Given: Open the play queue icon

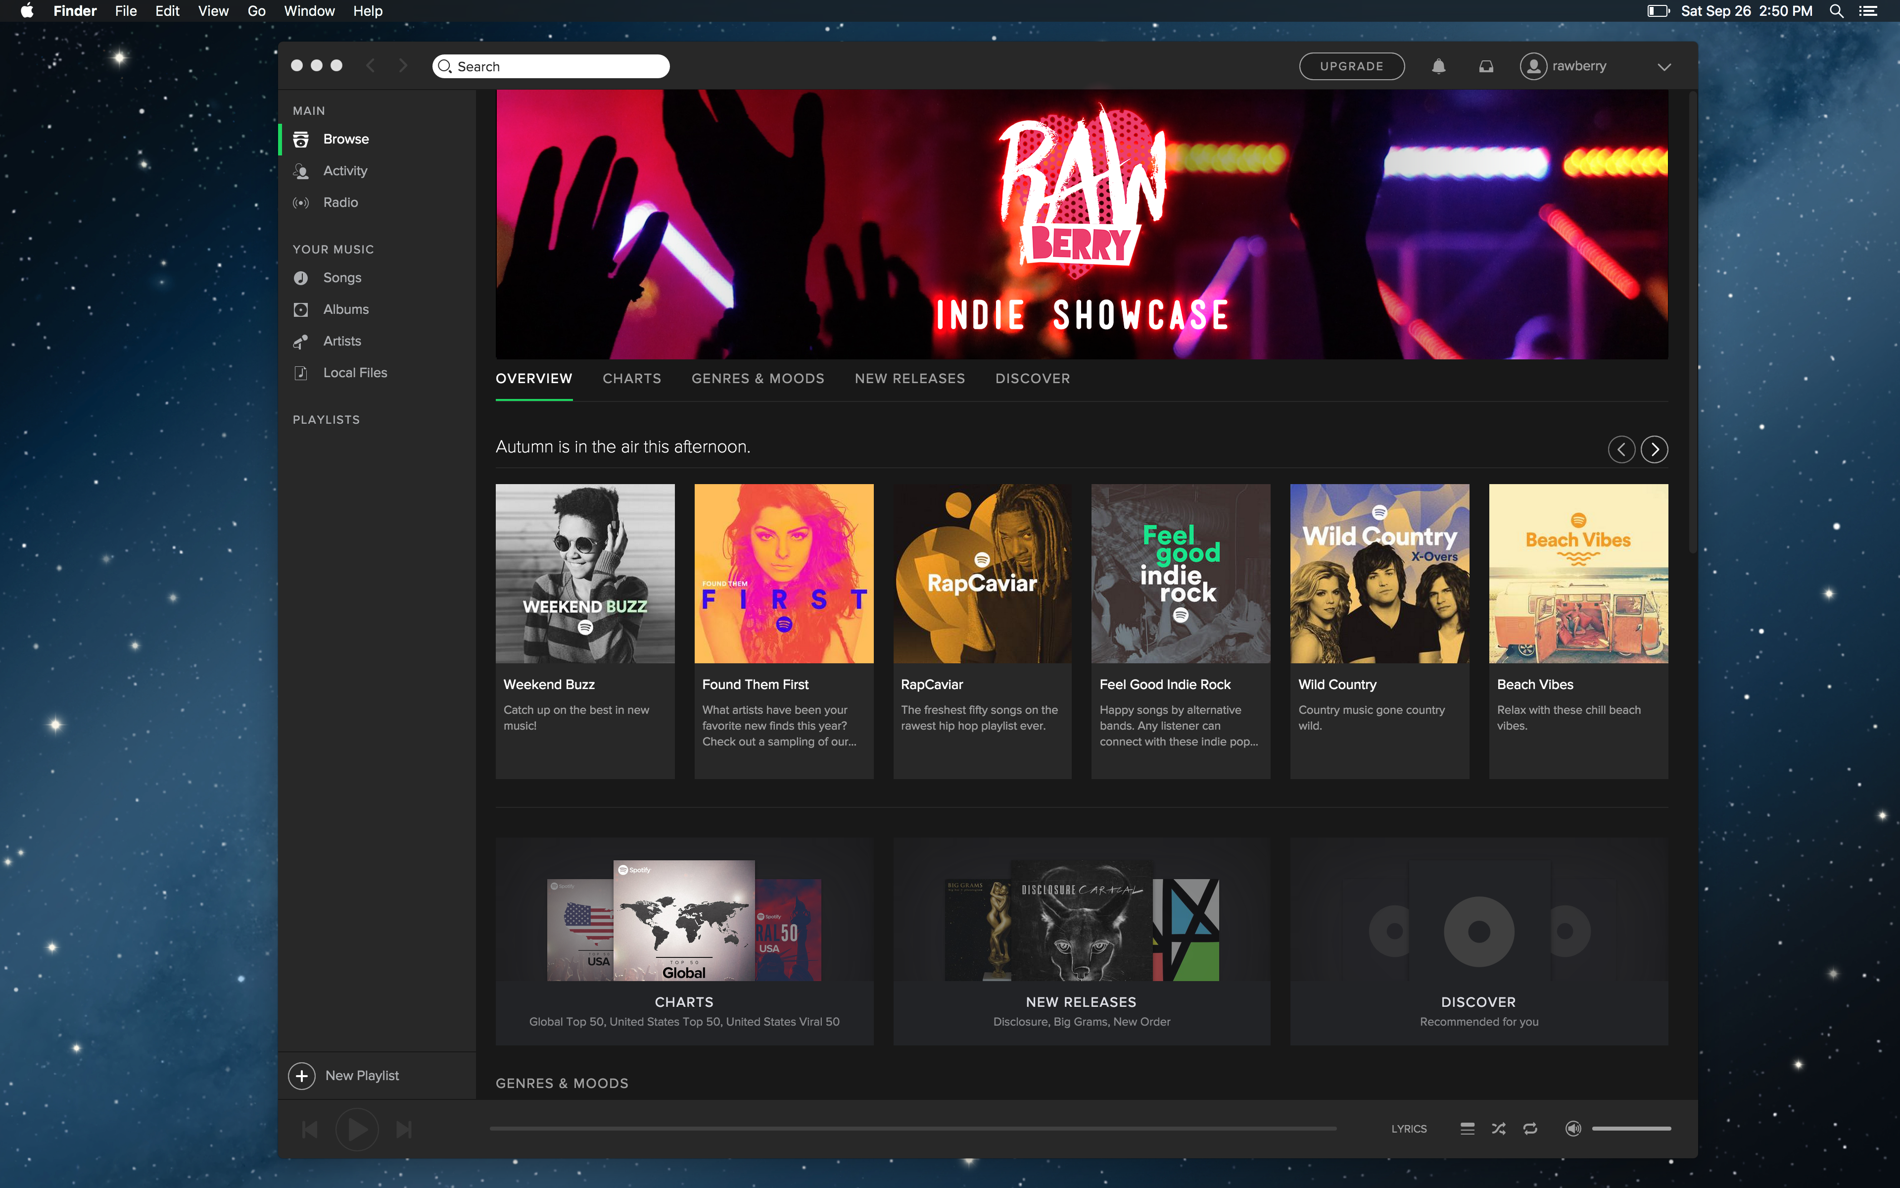Looking at the screenshot, I should tap(1467, 1128).
